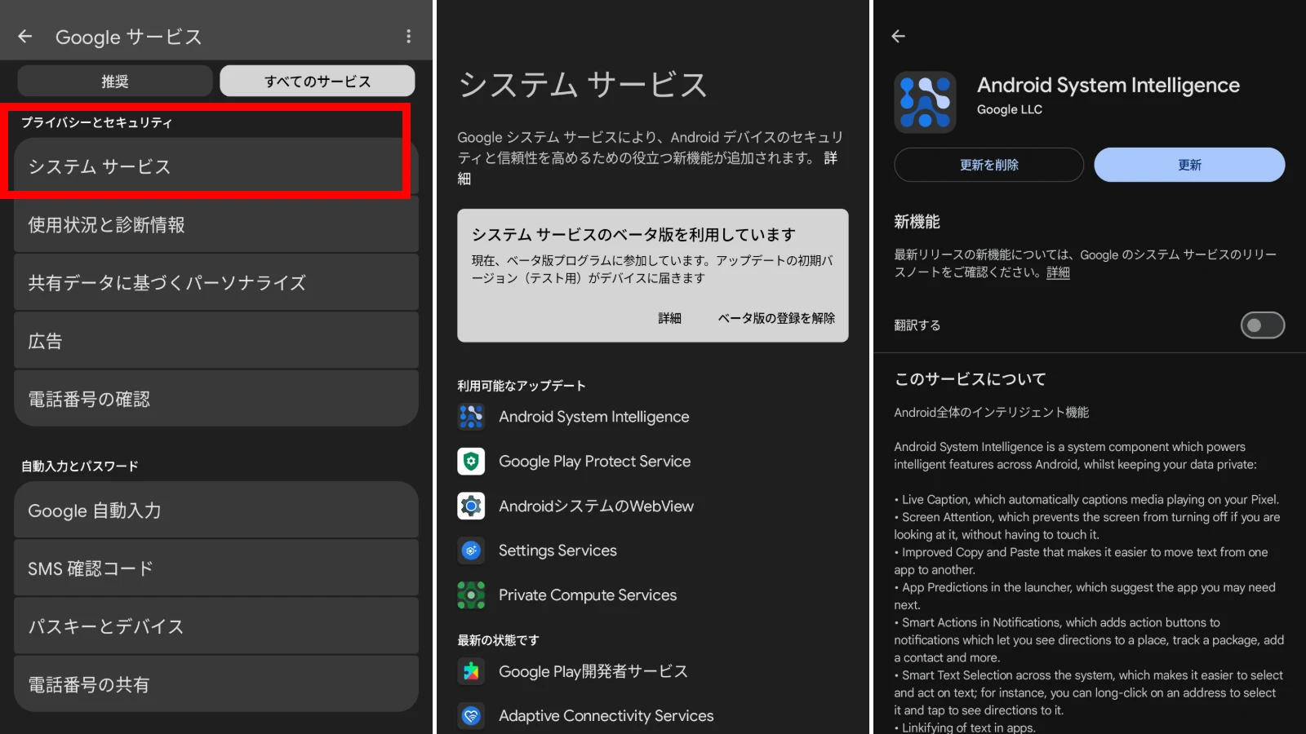Tap the Google LLC developer name

[1010, 109]
